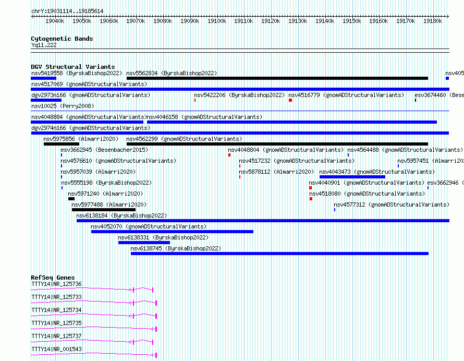Image resolution: width=464 pixels, height=361 pixels.
Task: Click the Cytogenetic Bands track title
Action: [x=62, y=39]
